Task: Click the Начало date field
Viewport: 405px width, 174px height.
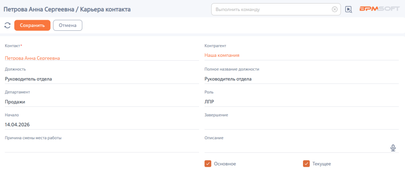Action: (102, 125)
